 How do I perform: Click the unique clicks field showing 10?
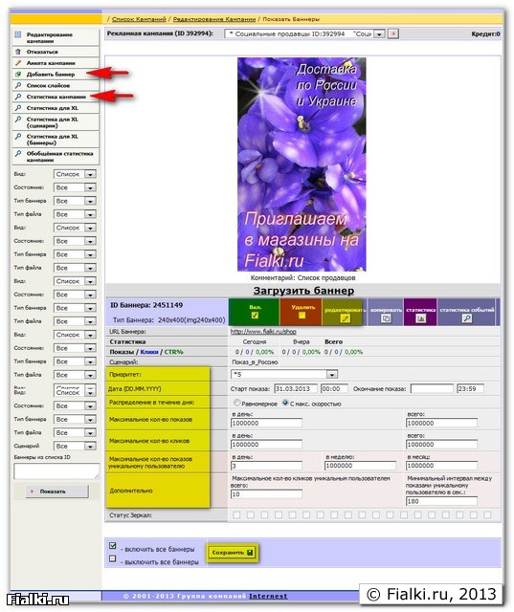(x=266, y=494)
